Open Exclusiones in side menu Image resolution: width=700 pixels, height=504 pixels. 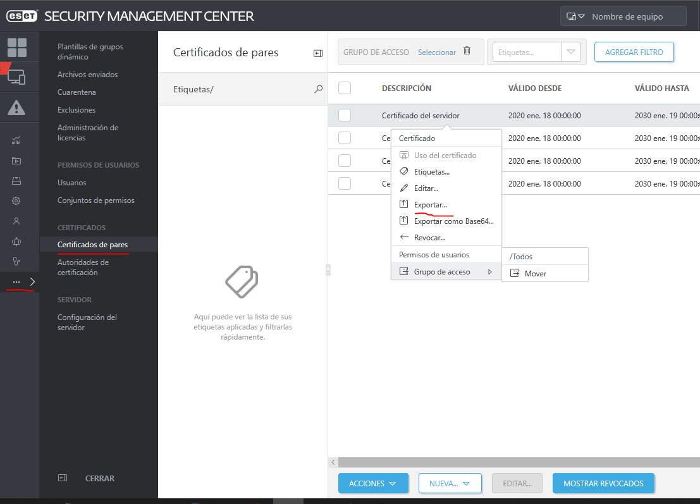[77, 110]
